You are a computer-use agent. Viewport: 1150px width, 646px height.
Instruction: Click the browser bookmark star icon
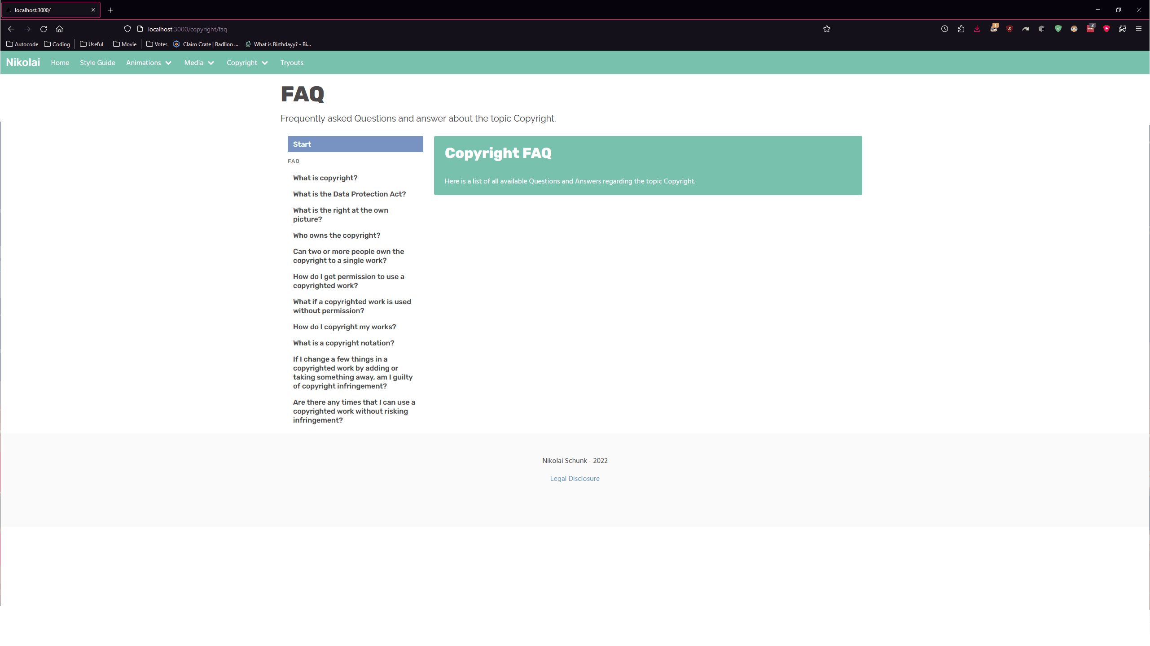[x=826, y=29]
